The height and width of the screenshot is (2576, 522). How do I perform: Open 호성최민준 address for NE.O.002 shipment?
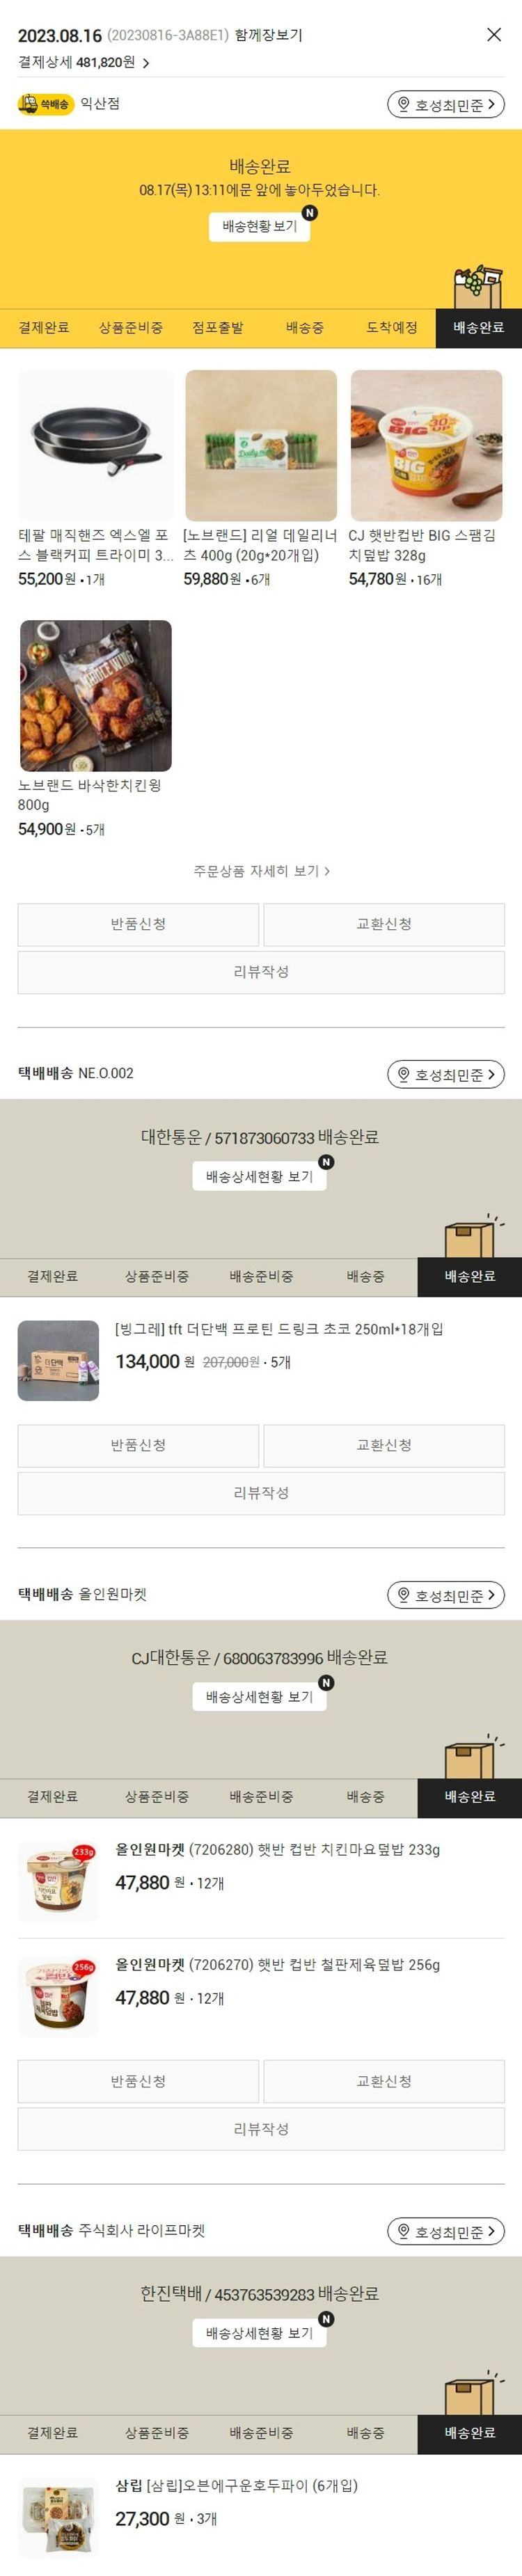click(446, 1075)
